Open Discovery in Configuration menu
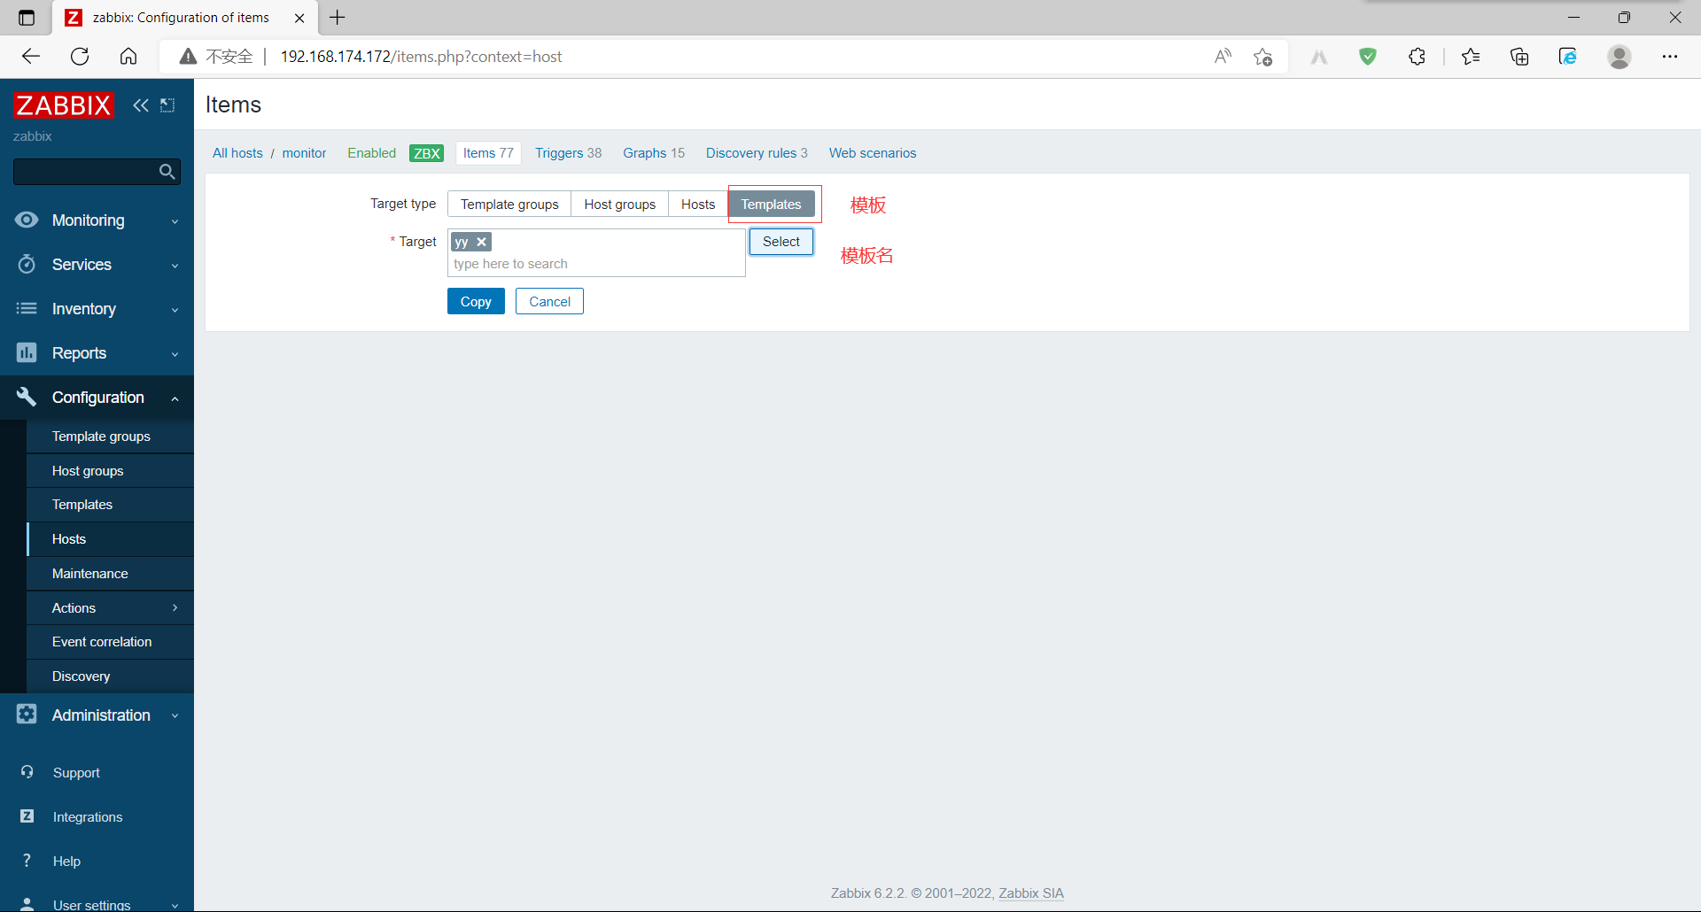 (x=110, y=676)
